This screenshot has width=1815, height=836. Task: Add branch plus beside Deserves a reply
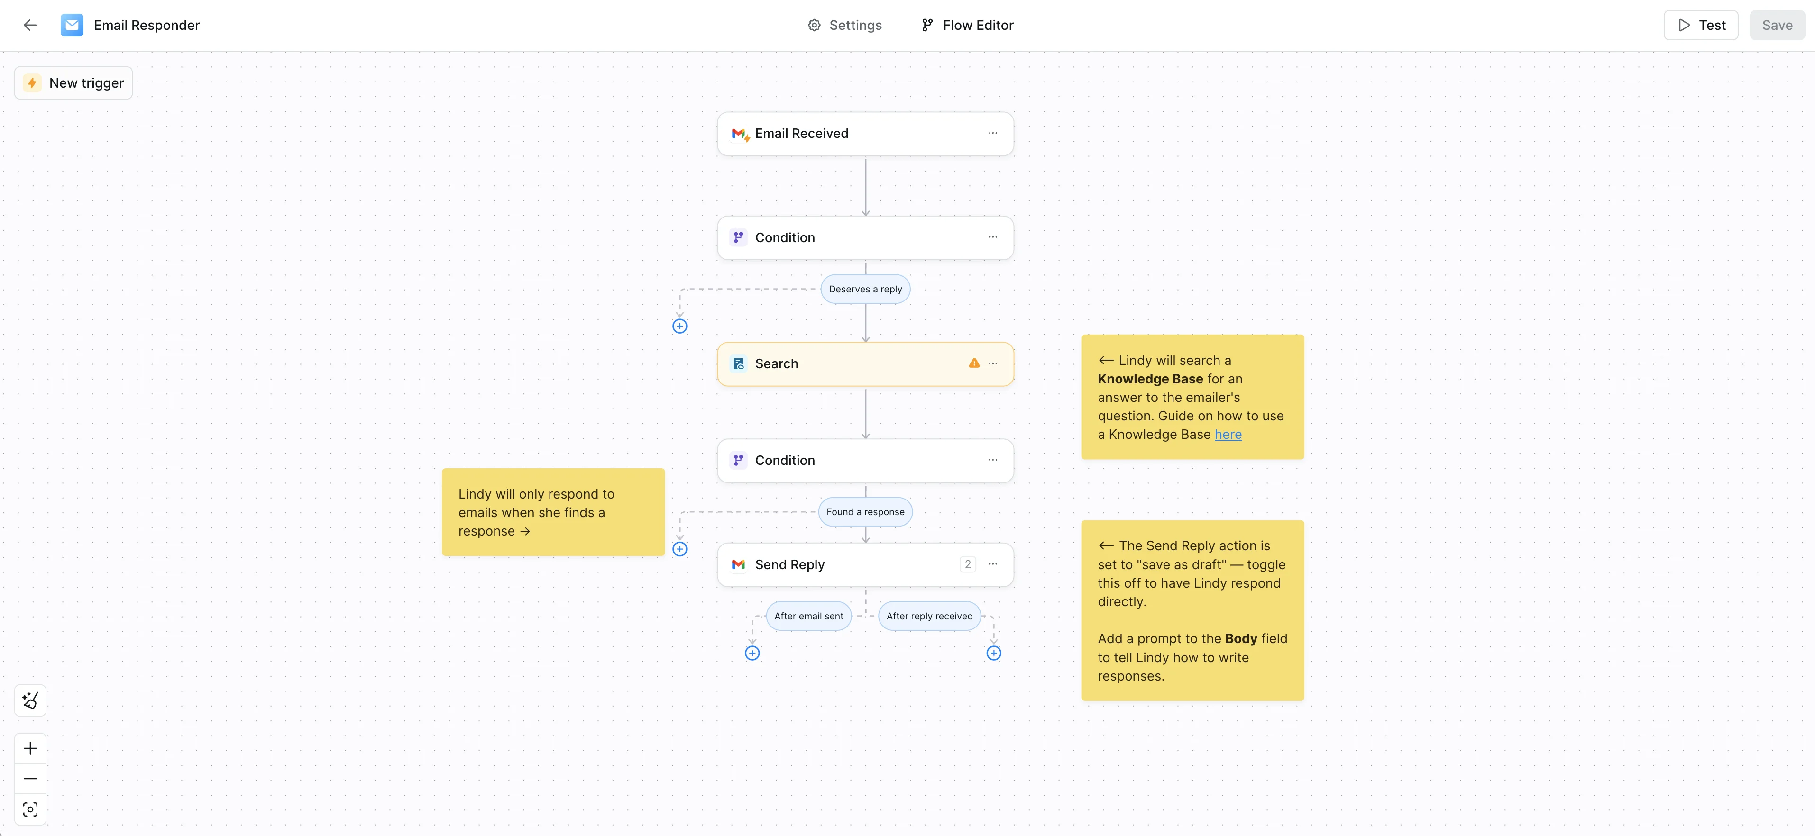(x=679, y=326)
